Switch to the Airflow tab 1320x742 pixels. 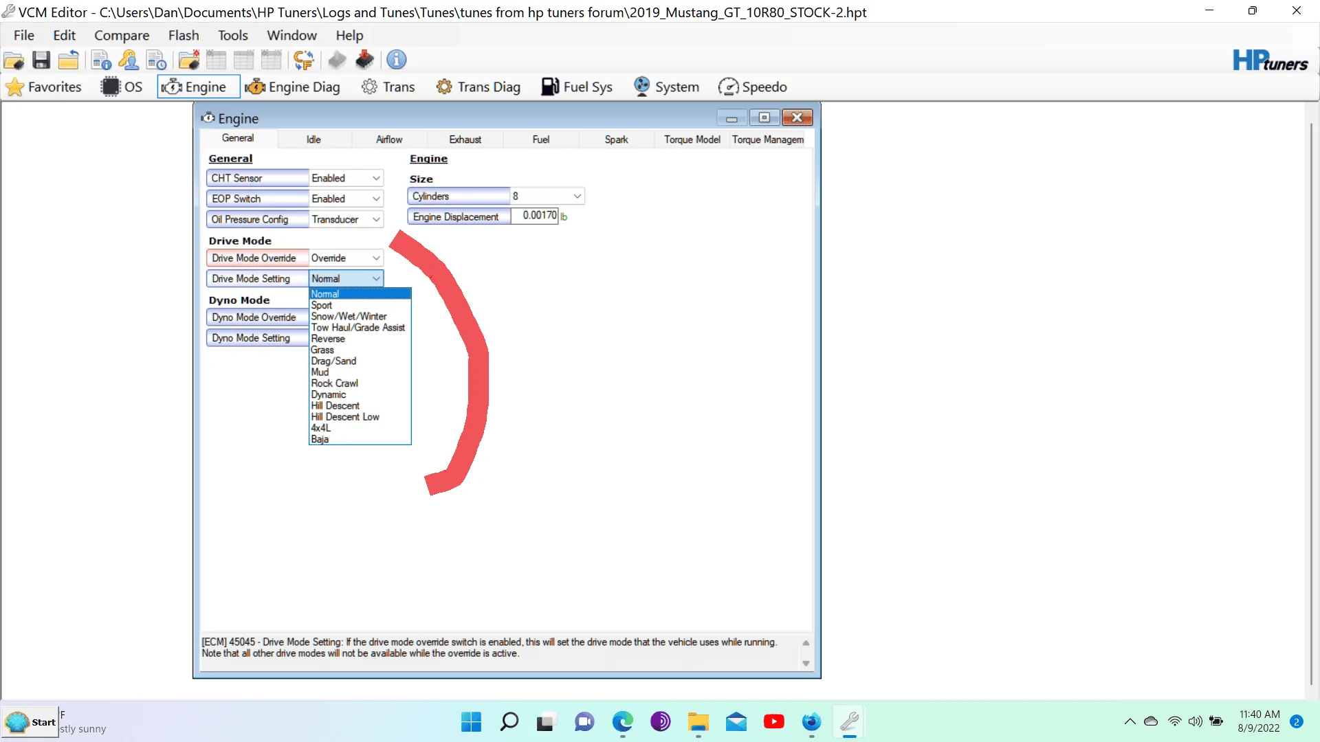pyautogui.click(x=389, y=139)
